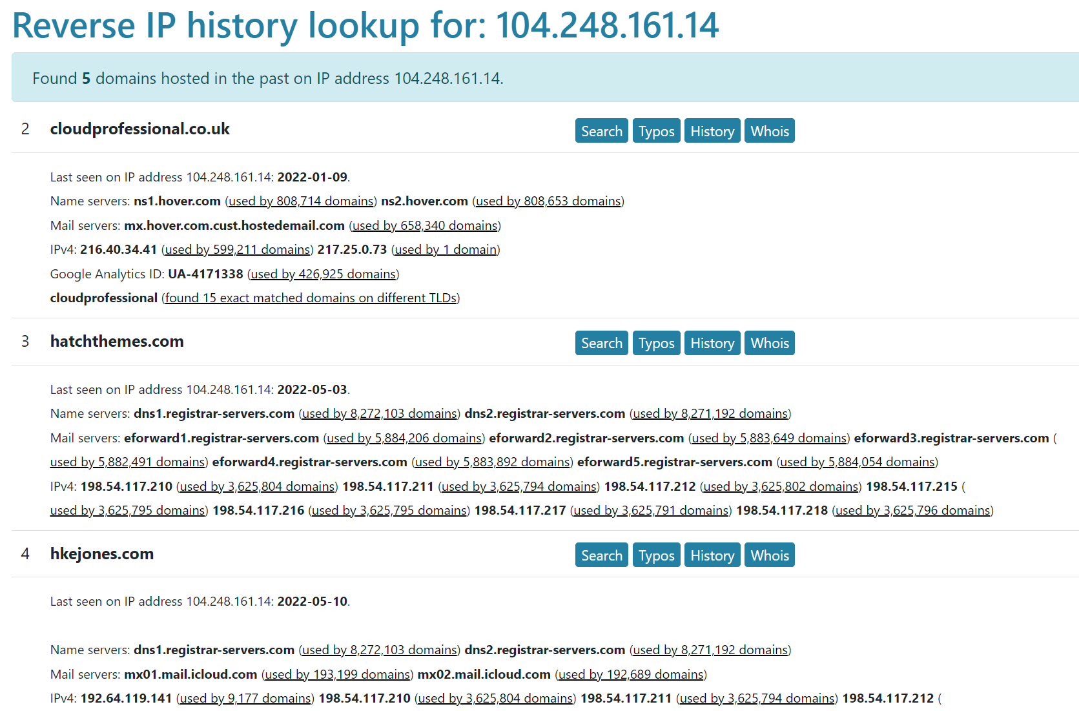The image size is (1079, 711).
Task: Open 'used by 808,714 domains' link
Action: point(301,201)
